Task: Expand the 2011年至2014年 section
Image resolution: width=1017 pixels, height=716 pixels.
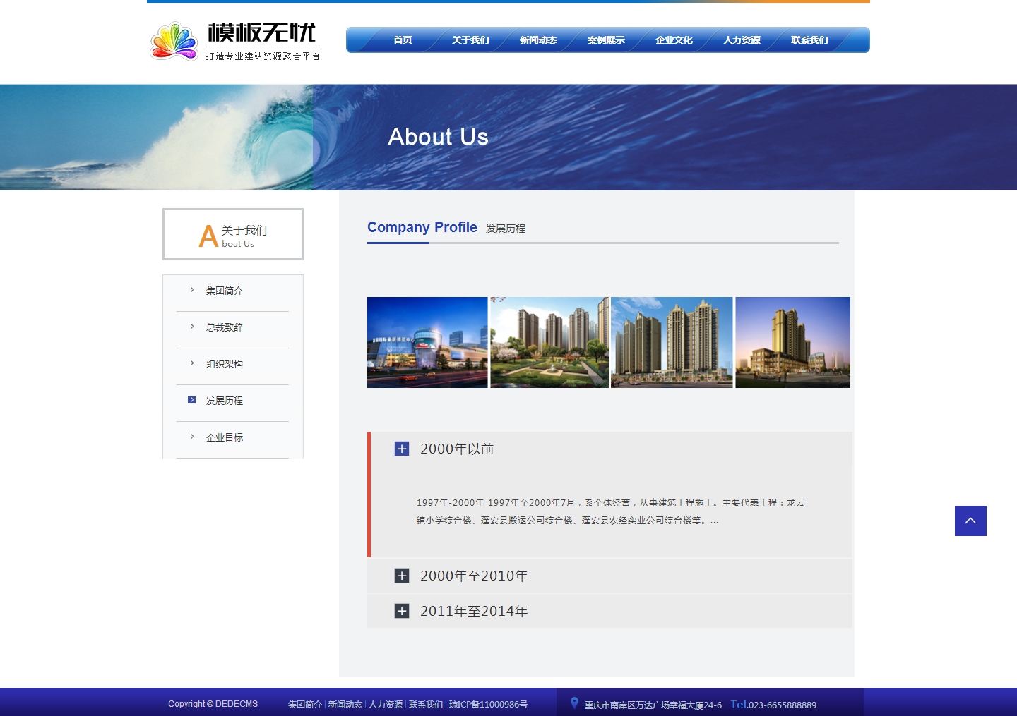Action: pyautogui.click(x=402, y=611)
